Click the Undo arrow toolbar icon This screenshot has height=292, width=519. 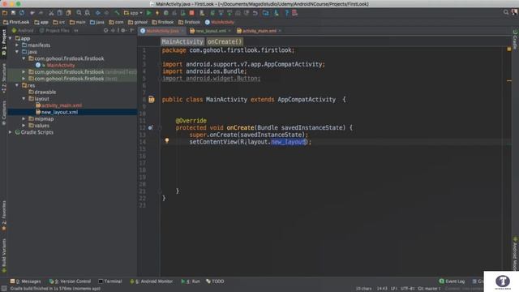coord(32,13)
